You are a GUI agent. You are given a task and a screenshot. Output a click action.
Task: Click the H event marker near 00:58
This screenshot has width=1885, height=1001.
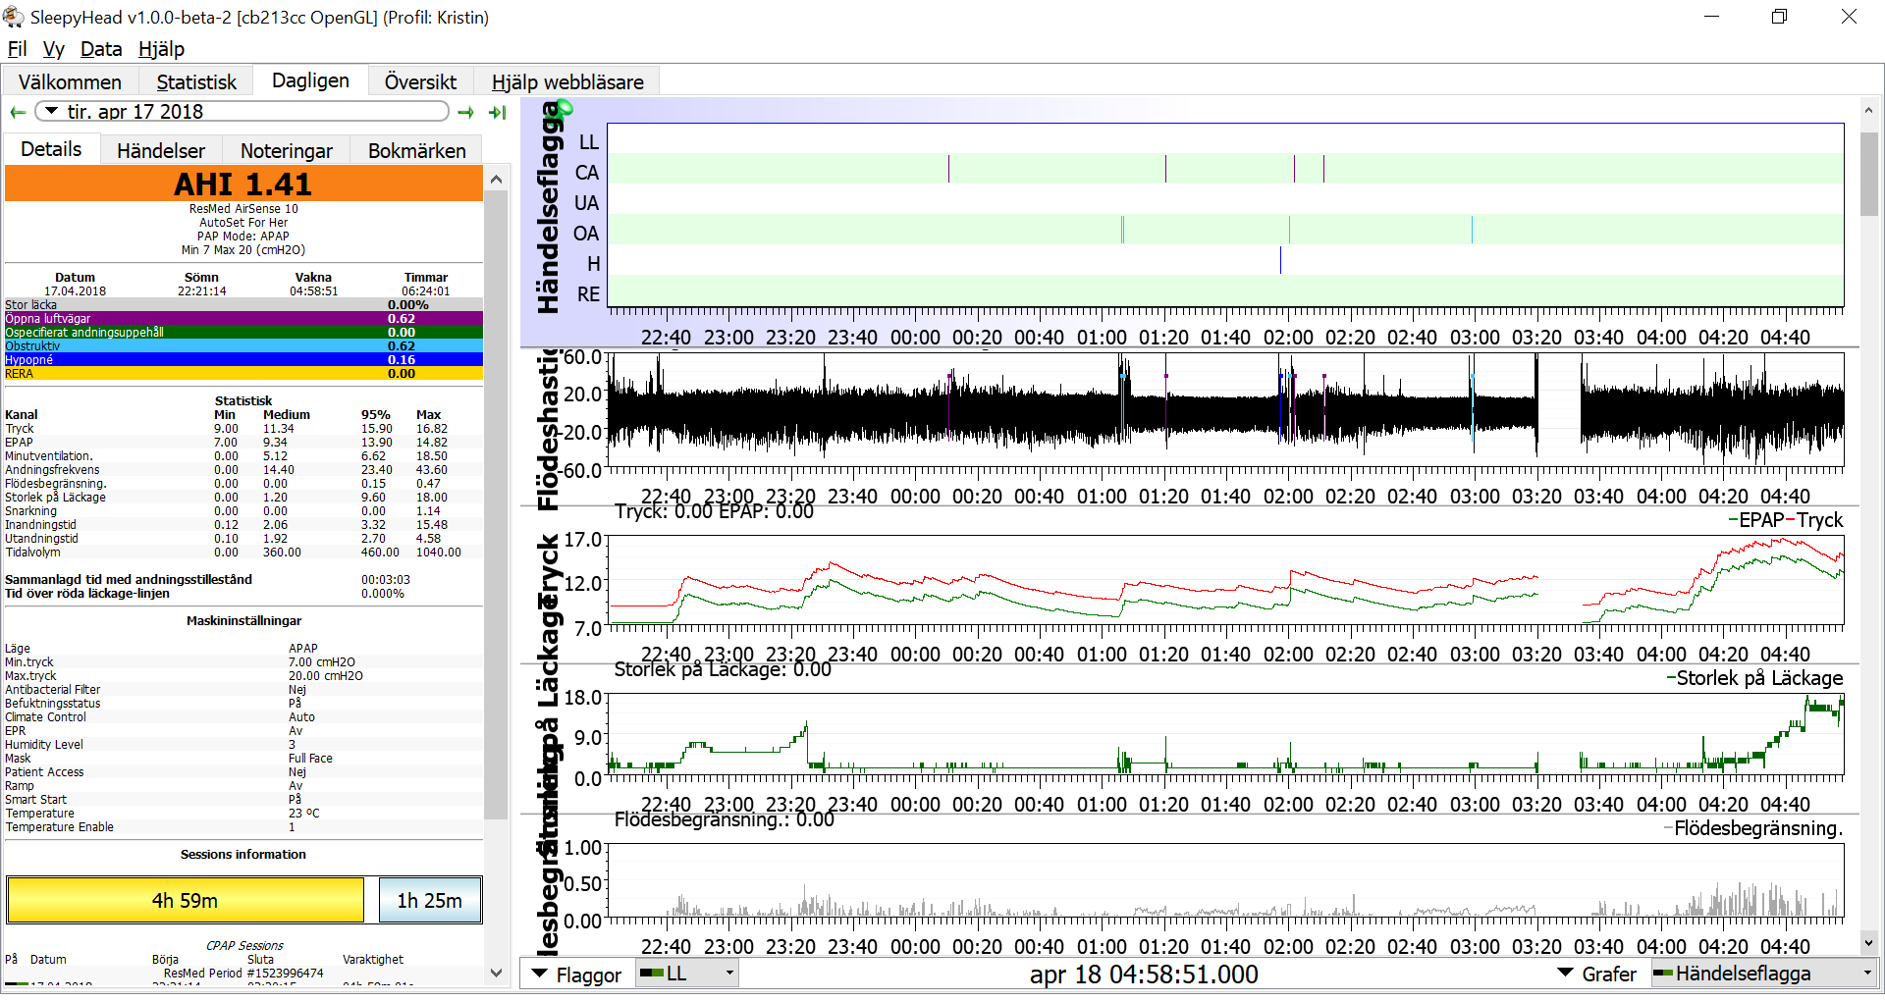pyautogui.click(x=1280, y=260)
